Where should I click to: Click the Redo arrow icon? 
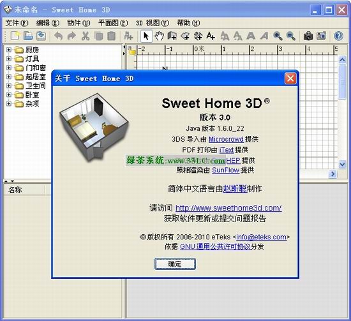(72, 36)
